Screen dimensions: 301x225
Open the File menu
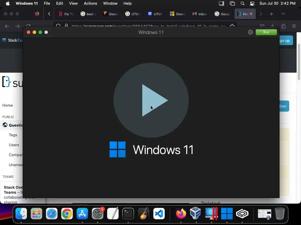tap(47, 4)
